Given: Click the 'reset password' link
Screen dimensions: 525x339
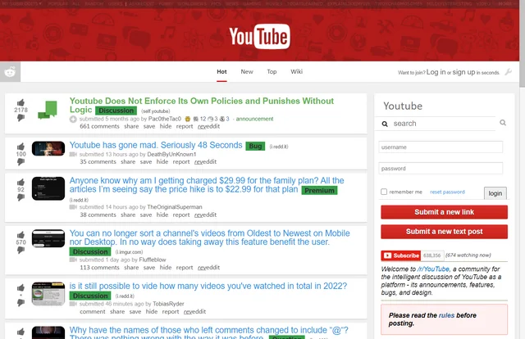Looking at the screenshot, I should coord(447,192).
